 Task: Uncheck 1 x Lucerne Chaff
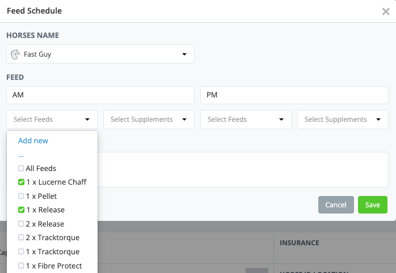(21, 182)
